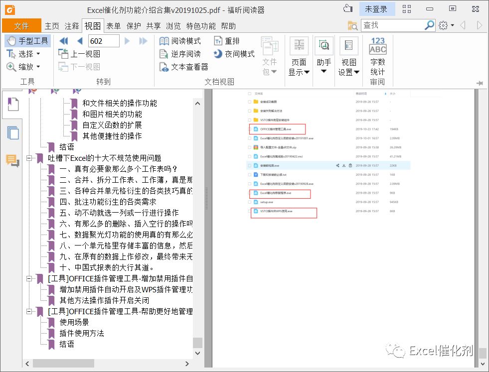Collapse the [工具]OFFICE插件管理工具-帮助更好地管理 bookmark

point(29,311)
